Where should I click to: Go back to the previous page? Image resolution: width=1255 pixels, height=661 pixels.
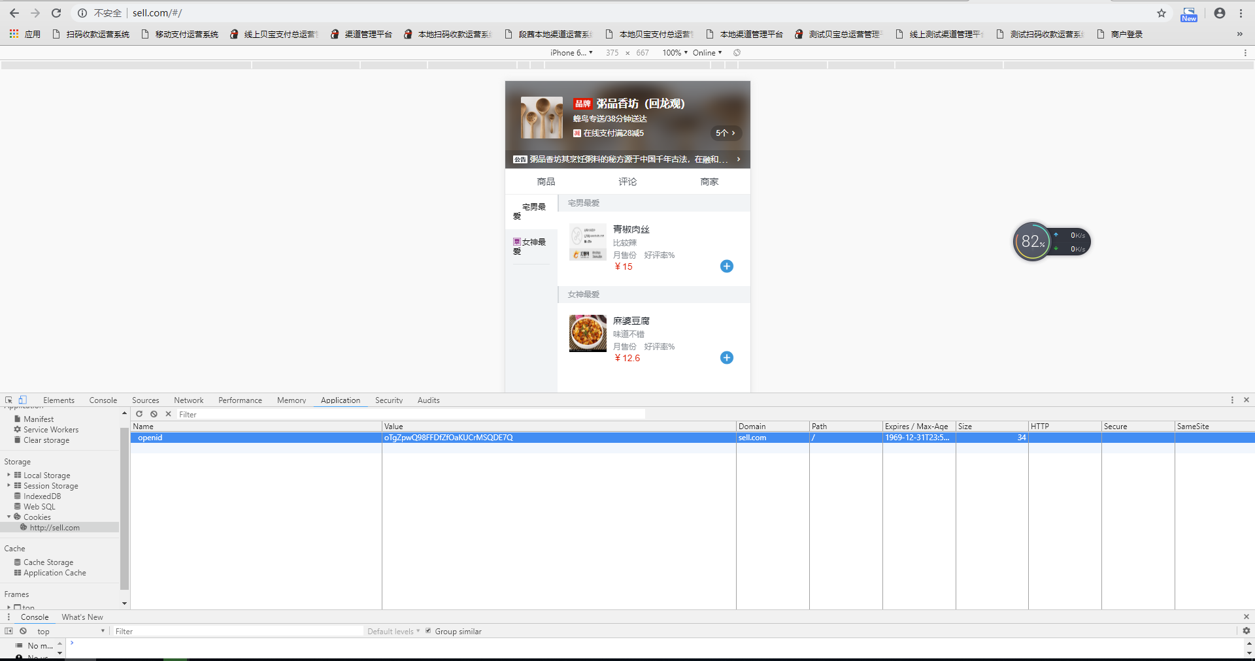(x=14, y=13)
